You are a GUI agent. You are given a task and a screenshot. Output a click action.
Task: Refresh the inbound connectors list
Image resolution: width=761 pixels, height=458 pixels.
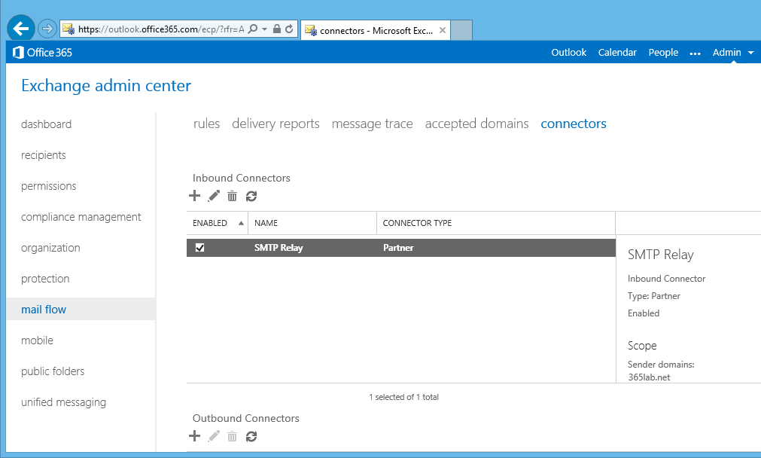coord(251,196)
